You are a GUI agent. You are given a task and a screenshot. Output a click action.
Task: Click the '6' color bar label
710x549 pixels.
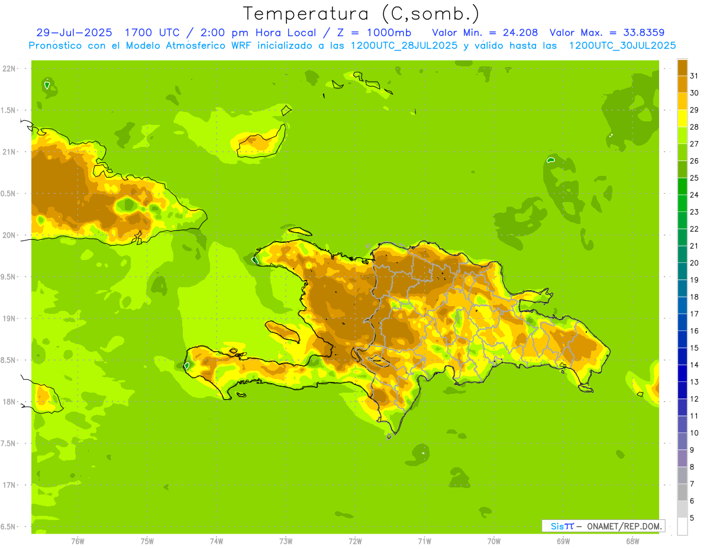pos(692,501)
